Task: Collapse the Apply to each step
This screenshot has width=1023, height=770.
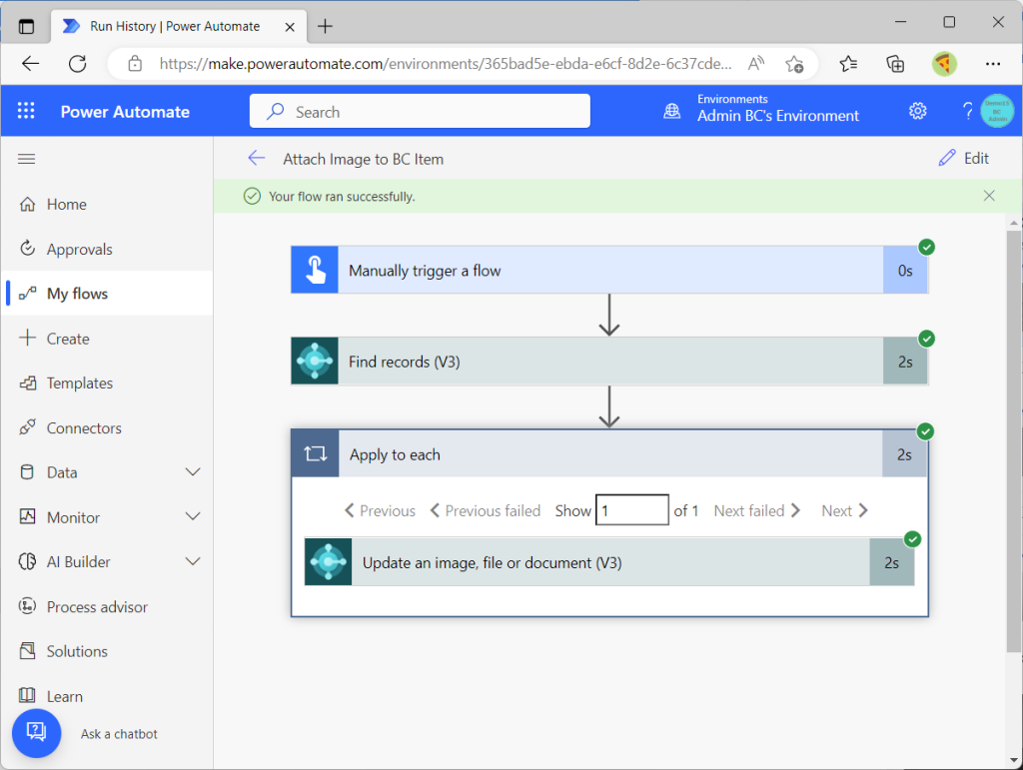Action: (x=609, y=453)
